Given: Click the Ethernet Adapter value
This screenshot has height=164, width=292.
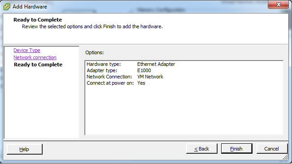Looking at the screenshot, I should tap(156, 64).
